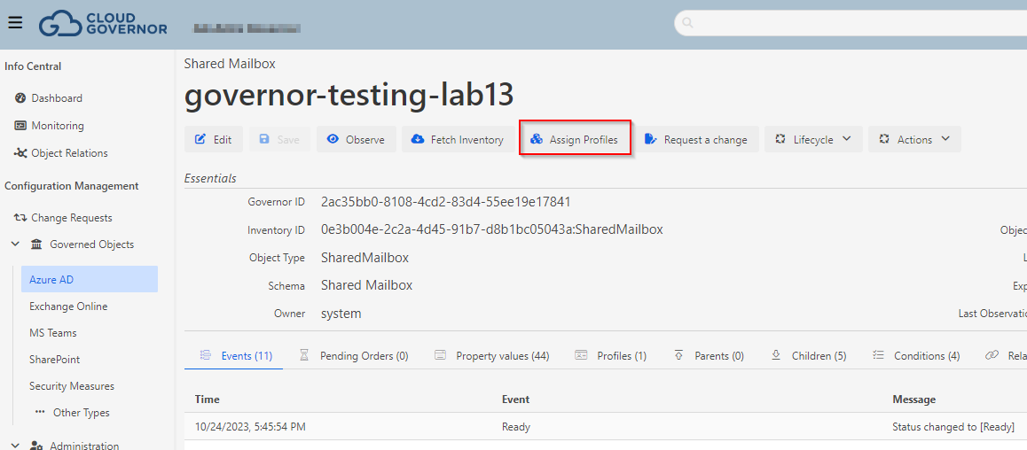Image resolution: width=1027 pixels, height=450 pixels.
Task: Click the Observe button
Action: tap(357, 139)
